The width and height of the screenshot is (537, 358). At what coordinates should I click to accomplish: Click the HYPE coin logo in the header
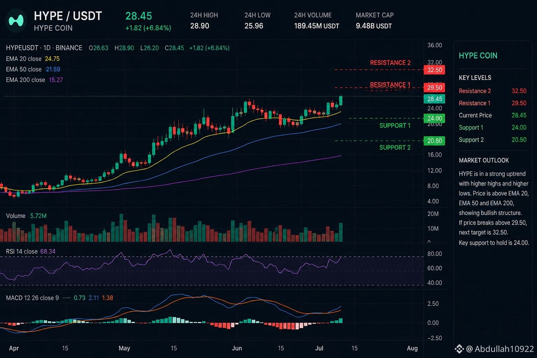pyautogui.click(x=16, y=21)
